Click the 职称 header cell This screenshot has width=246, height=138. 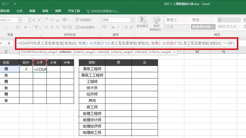(92, 63)
